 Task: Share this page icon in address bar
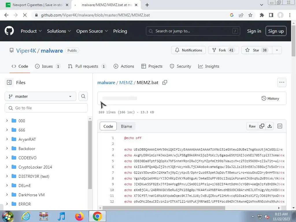[x=241, y=15]
